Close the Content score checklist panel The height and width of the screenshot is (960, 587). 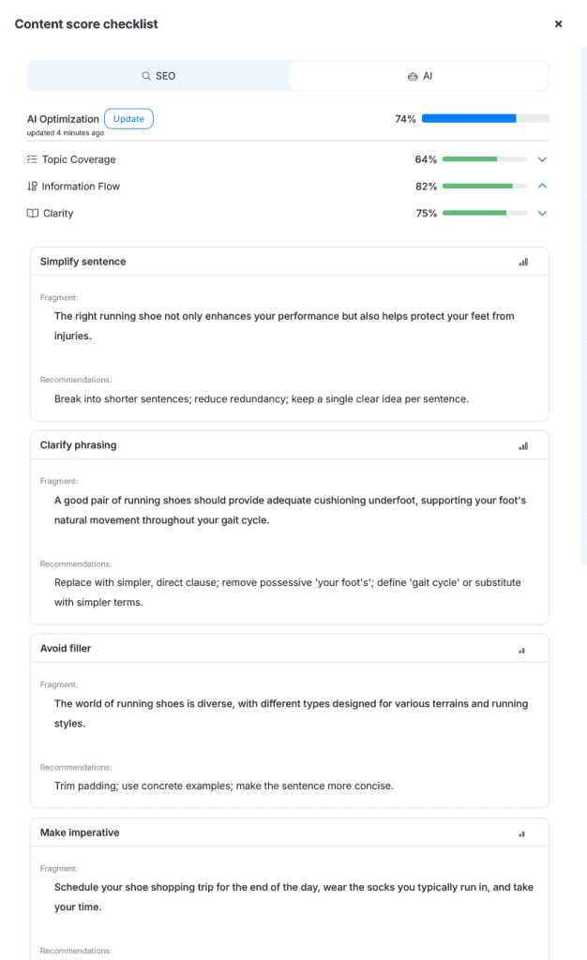pyautogui.click(x=558, y=24)
